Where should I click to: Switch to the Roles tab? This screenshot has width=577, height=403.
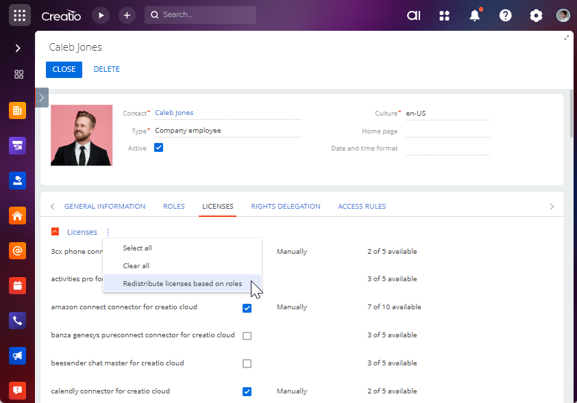[x=173, y=206]
